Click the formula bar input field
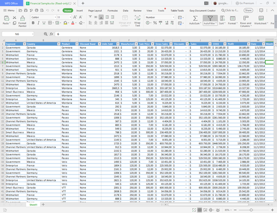Viewport: 277px width, 213px height. [165, 34]
